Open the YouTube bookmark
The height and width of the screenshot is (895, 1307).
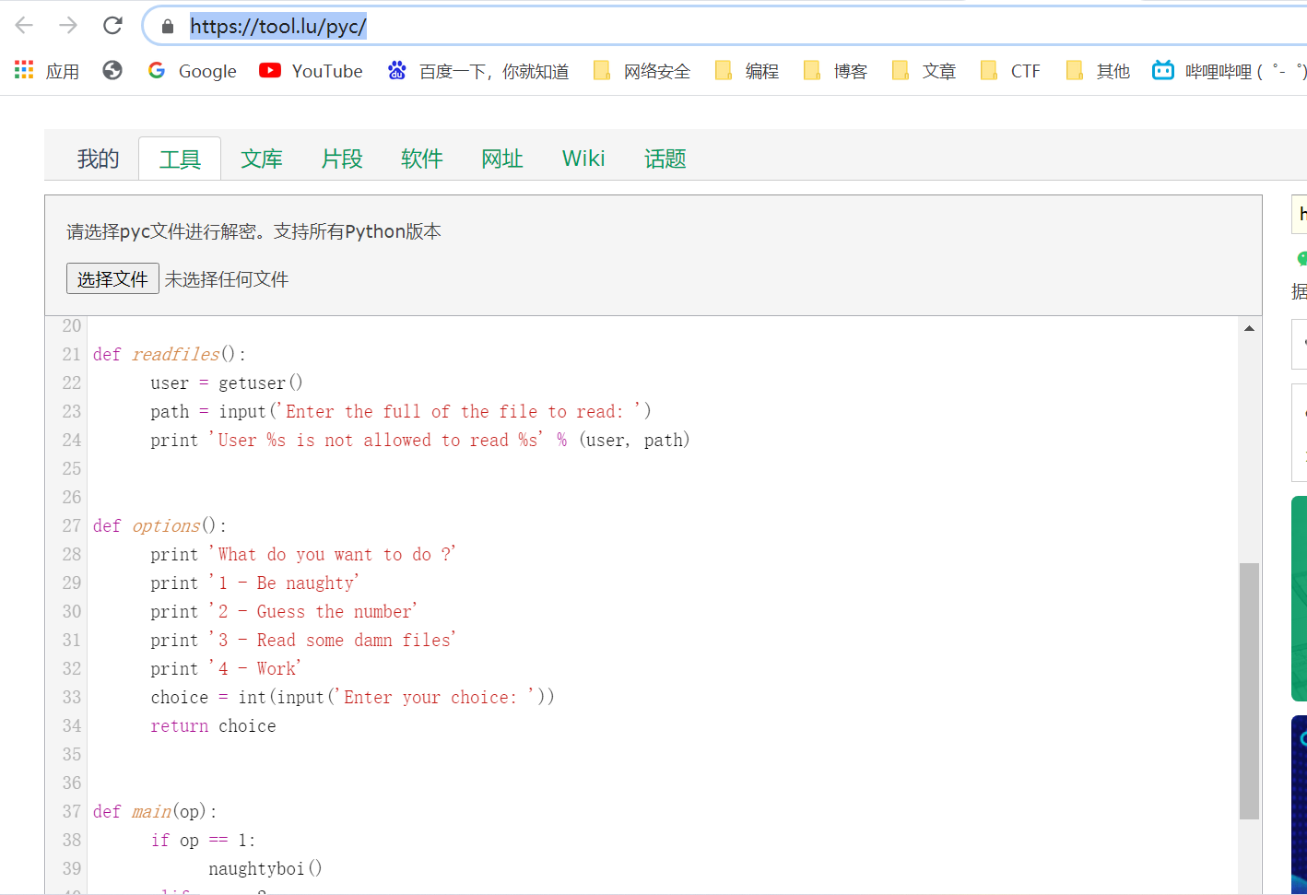coord(311,71)
